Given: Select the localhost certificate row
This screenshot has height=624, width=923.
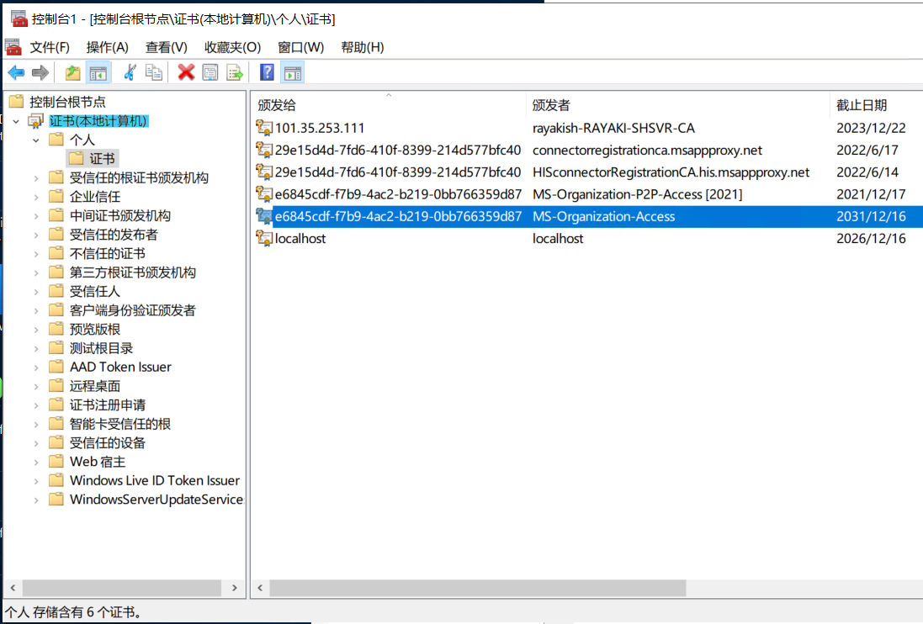Looking at the screenshot, I should coord(300,239).
